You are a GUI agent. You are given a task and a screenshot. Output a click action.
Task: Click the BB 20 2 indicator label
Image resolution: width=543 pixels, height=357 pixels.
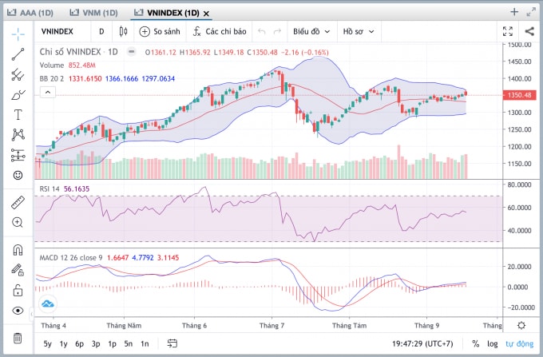point(52,78)
